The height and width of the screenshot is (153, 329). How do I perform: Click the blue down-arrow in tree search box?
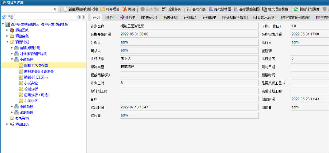coord(79,17)
